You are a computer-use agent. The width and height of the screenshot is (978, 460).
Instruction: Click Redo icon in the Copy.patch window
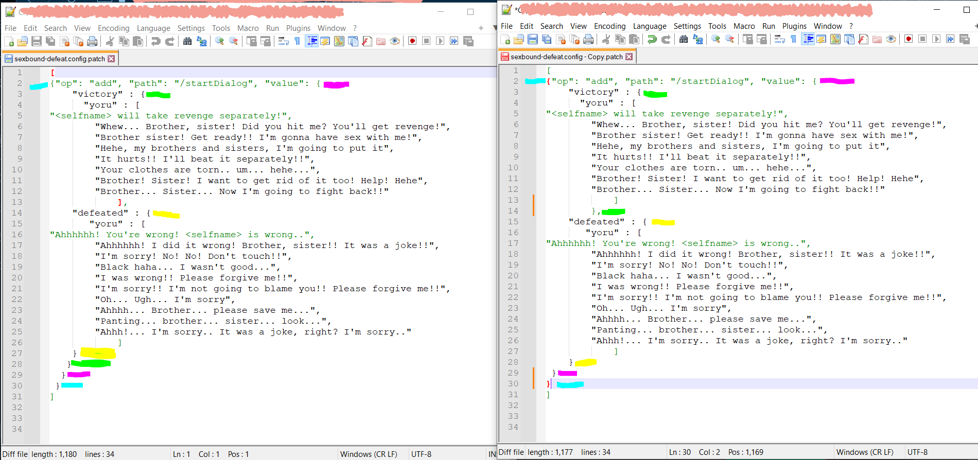pos(666,39)
